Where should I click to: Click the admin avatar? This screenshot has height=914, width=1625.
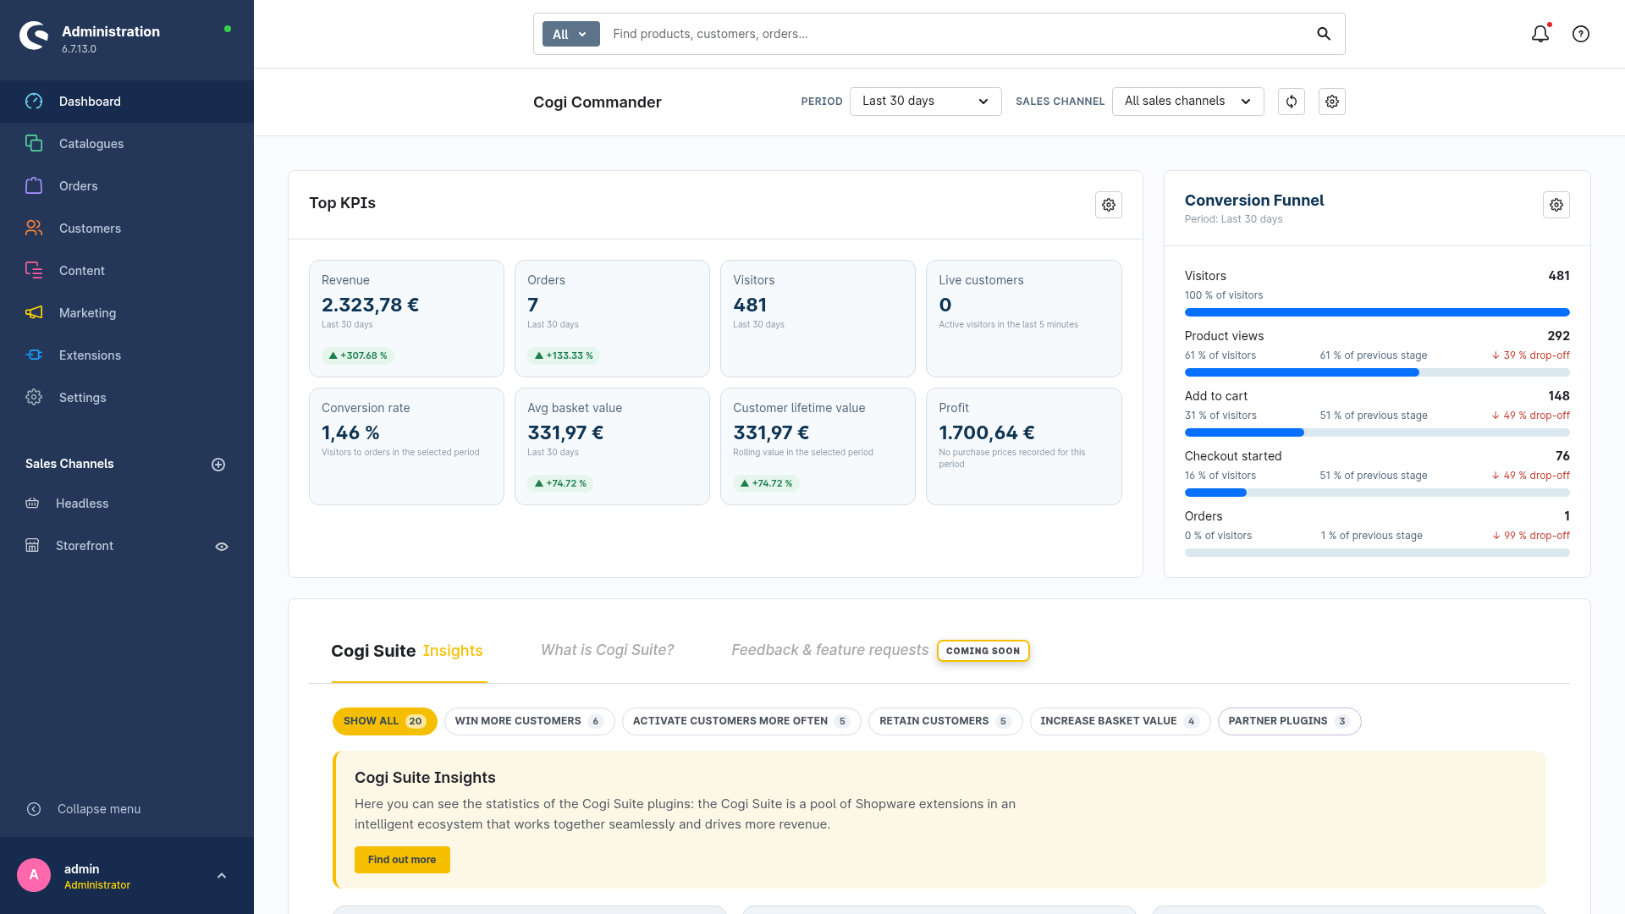(x=34, y=875)
